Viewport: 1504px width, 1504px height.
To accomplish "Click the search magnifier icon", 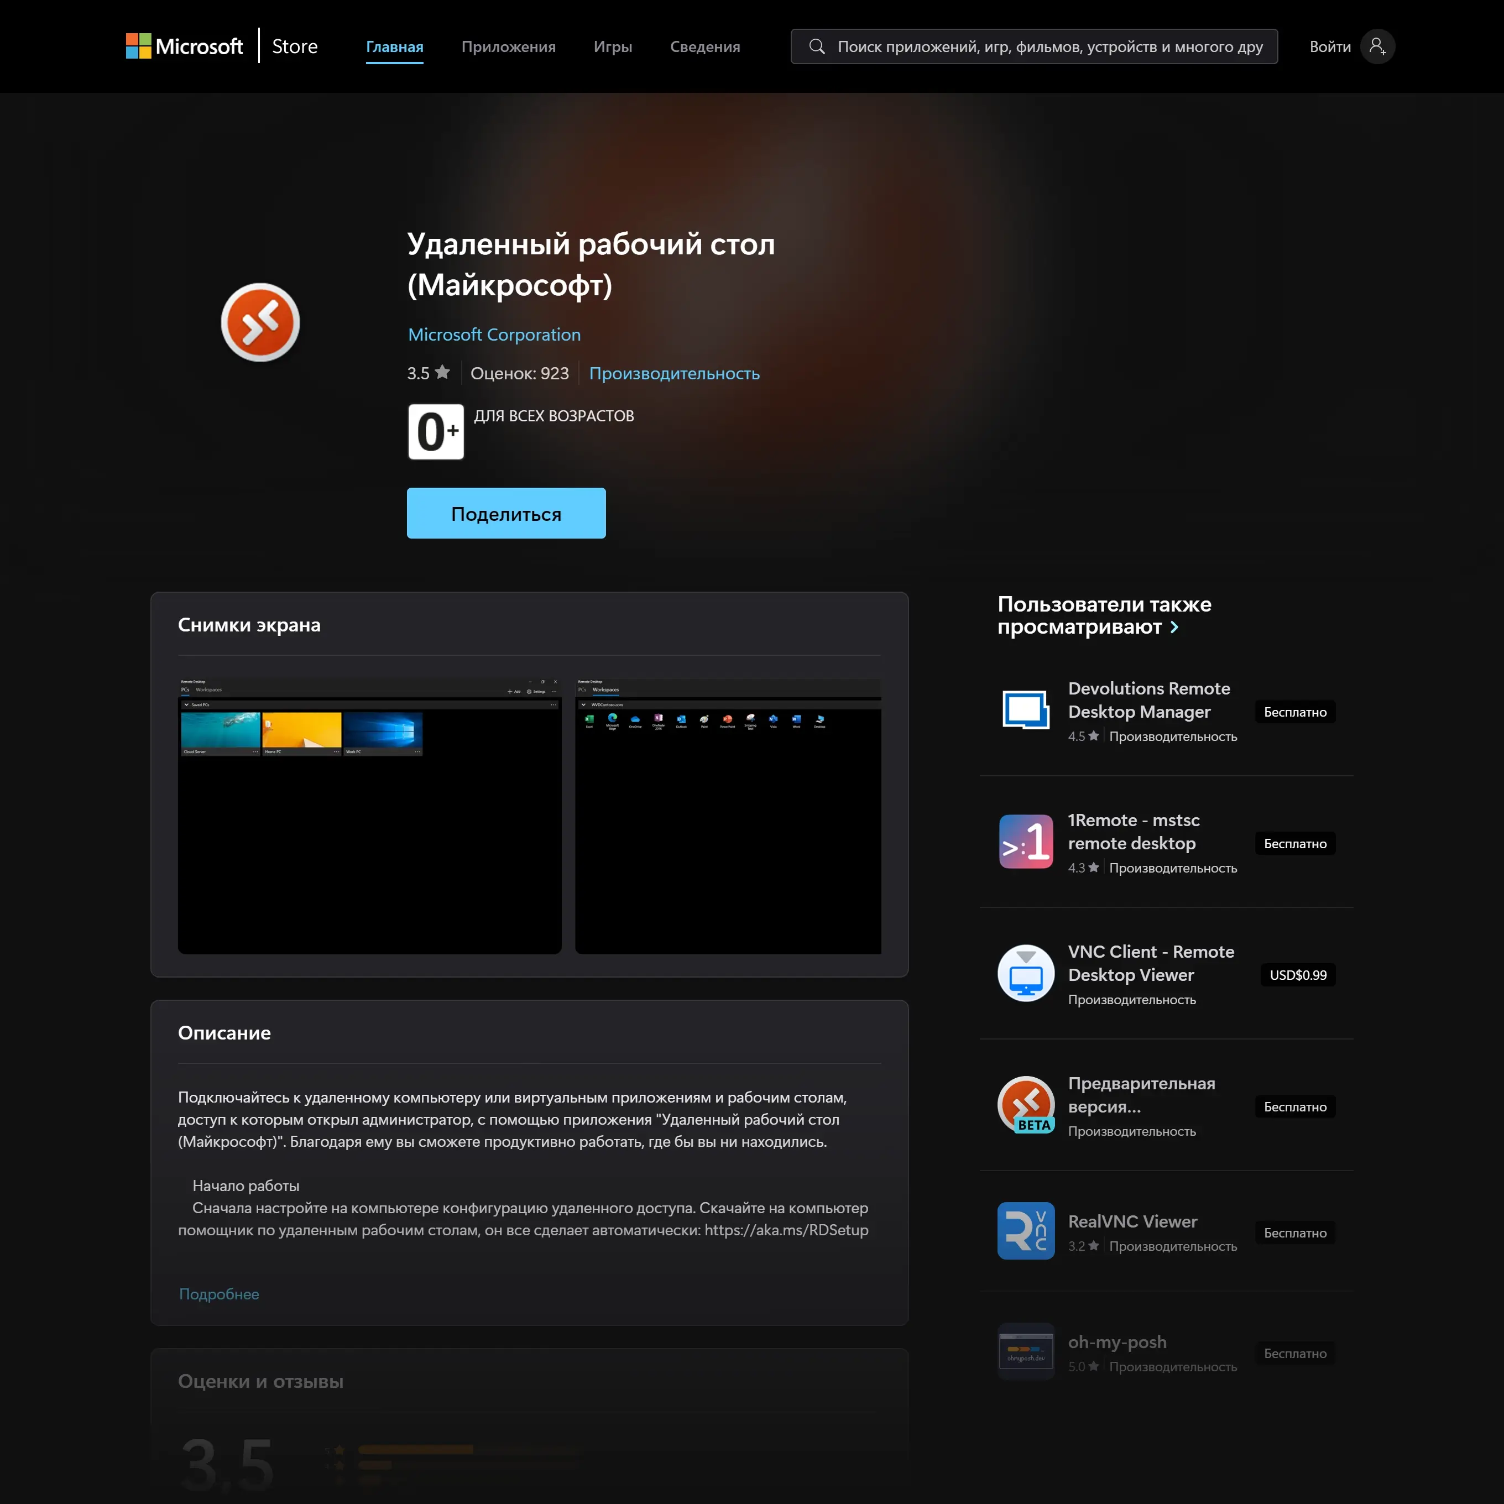I will [x=817, y=46].
